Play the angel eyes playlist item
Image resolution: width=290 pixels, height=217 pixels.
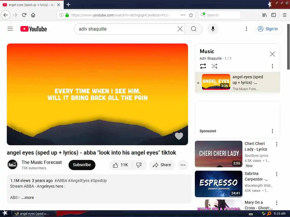point(238,82)
